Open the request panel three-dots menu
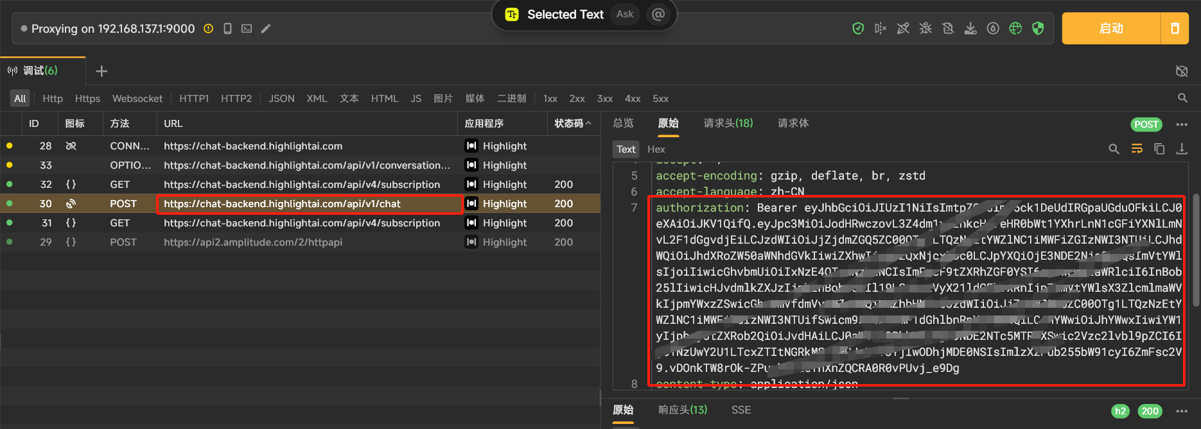 point(1182,124)
